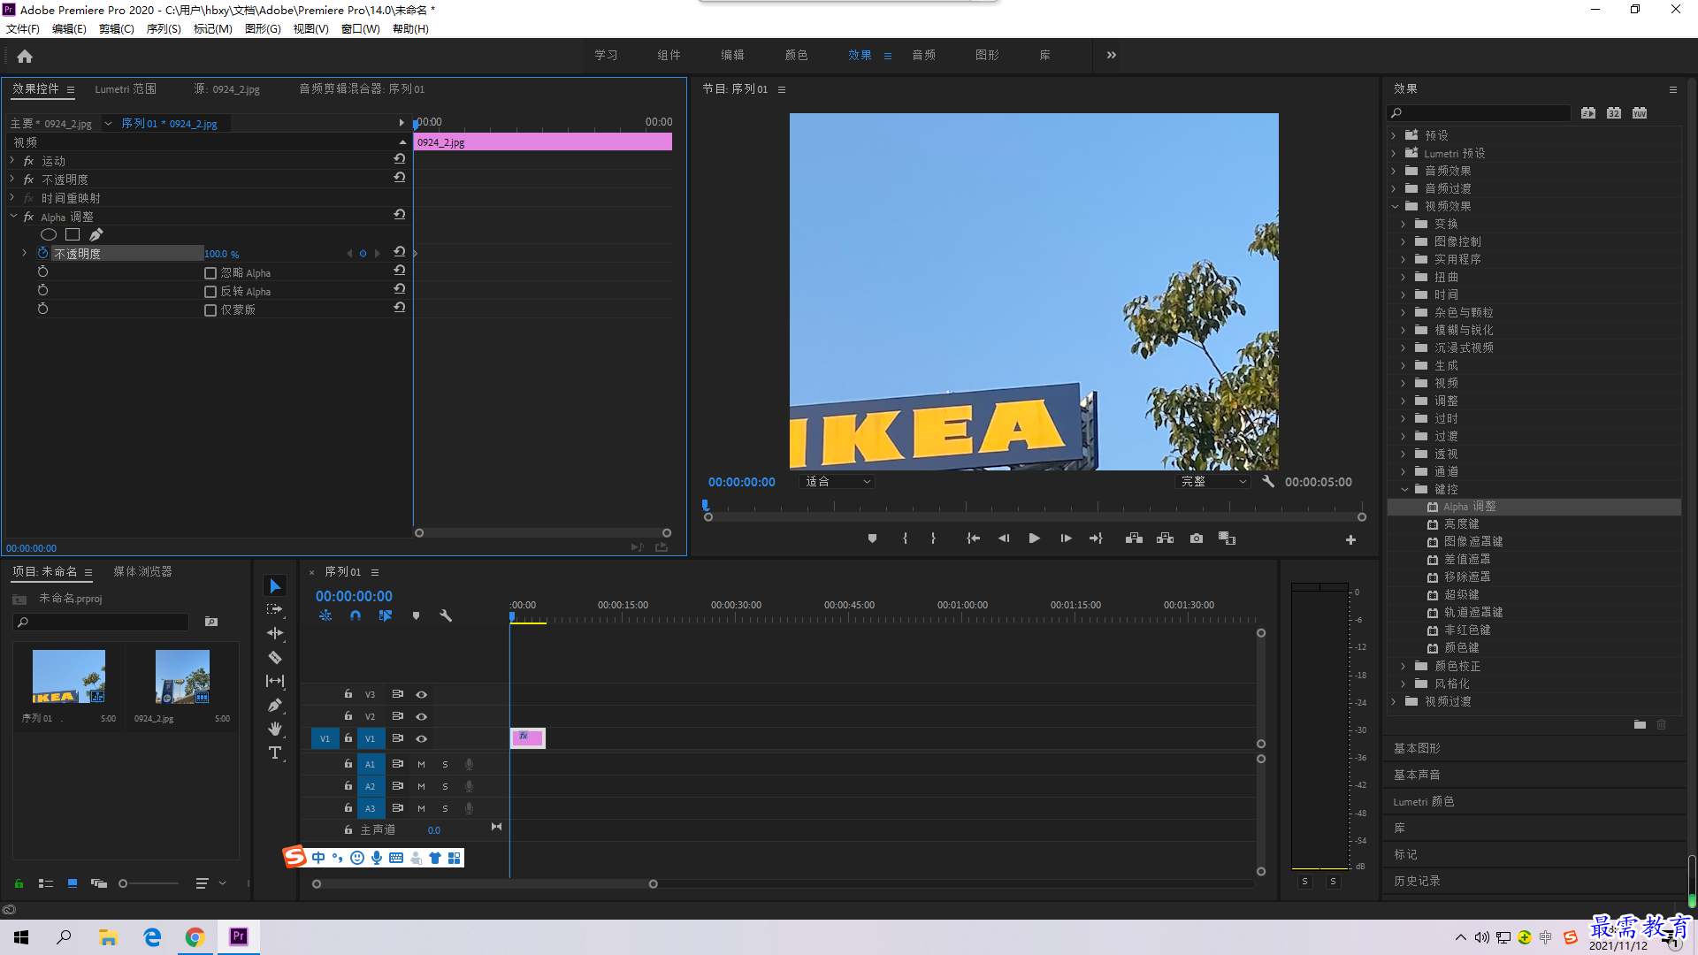Select the Slip tool
The width and height of the screenshot is (1698, 955).
click(275, 681)
